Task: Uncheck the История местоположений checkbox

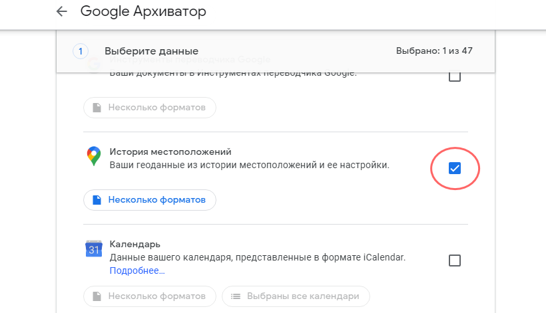Action: 454,169
